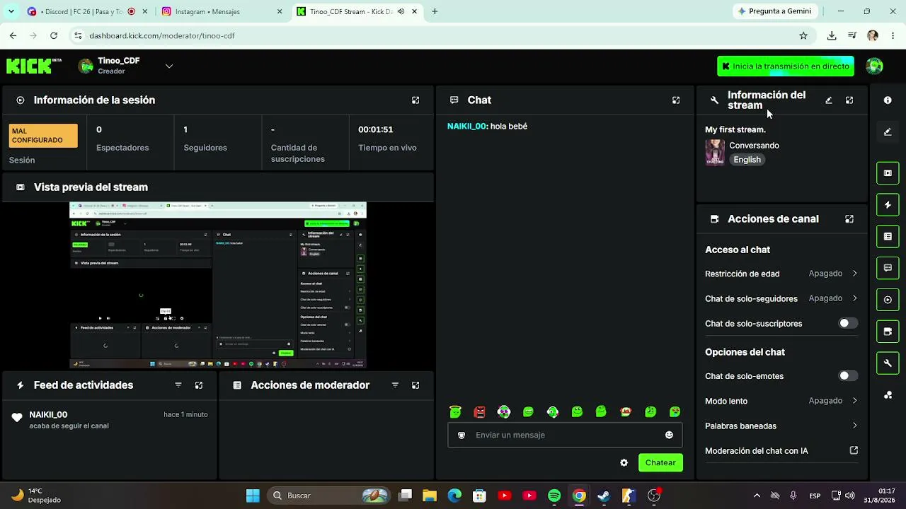This screenshot has height=509, width=906.
Task: Expand the Información de la sesión panel
Action: (x=415, y=100)
